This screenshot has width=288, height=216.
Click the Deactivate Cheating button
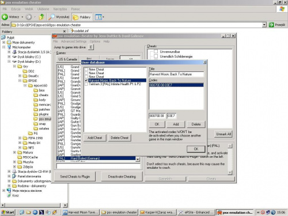click(x=122, y=176)
